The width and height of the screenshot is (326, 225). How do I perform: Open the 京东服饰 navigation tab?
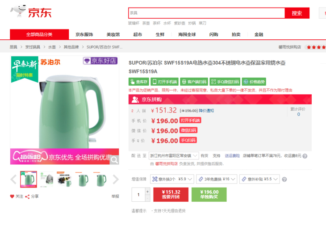click(x=84, y=34)
